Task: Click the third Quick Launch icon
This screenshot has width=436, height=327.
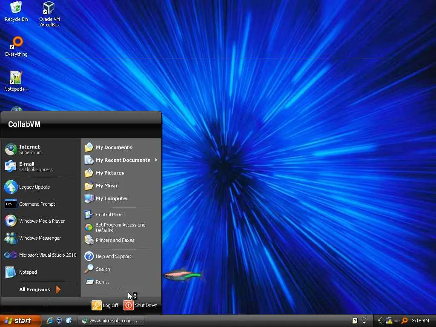Action: point(69,321)
